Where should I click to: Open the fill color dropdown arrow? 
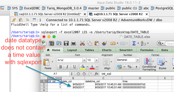tap(87, 67)
